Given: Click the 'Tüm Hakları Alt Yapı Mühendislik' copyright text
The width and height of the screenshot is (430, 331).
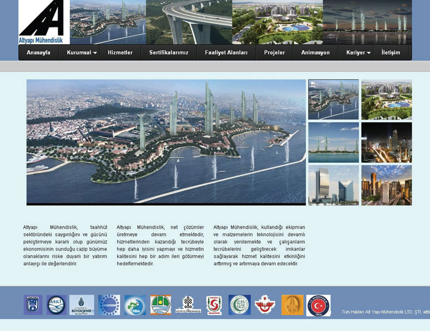Looking at the screenshot, I should [x=386, y=312].
